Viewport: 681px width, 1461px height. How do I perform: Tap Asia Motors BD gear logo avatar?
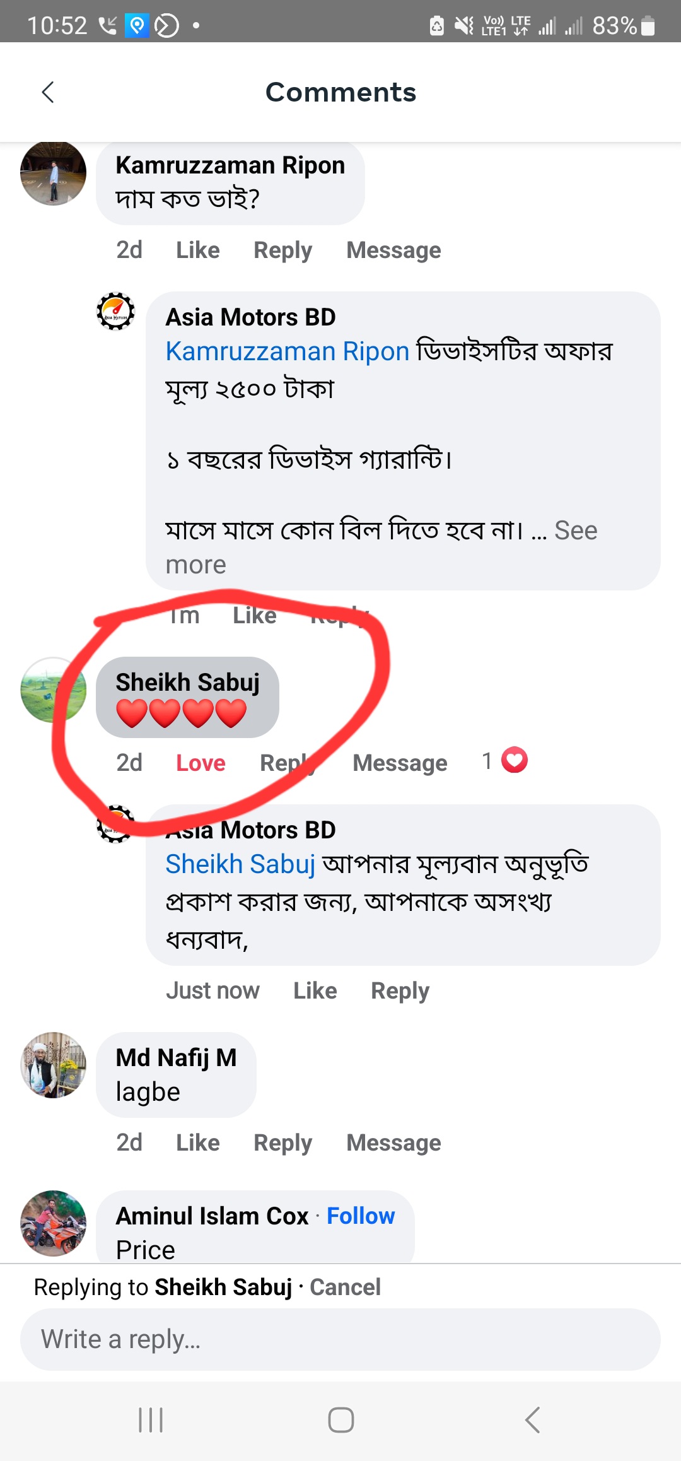click(115, 311)
